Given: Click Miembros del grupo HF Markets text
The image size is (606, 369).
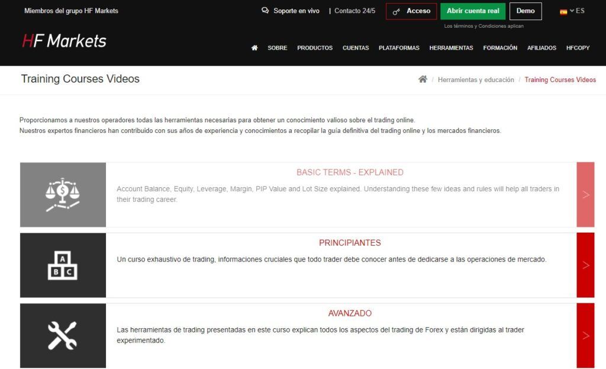Looking at the screenshot, I should click(x=71, y=11).
